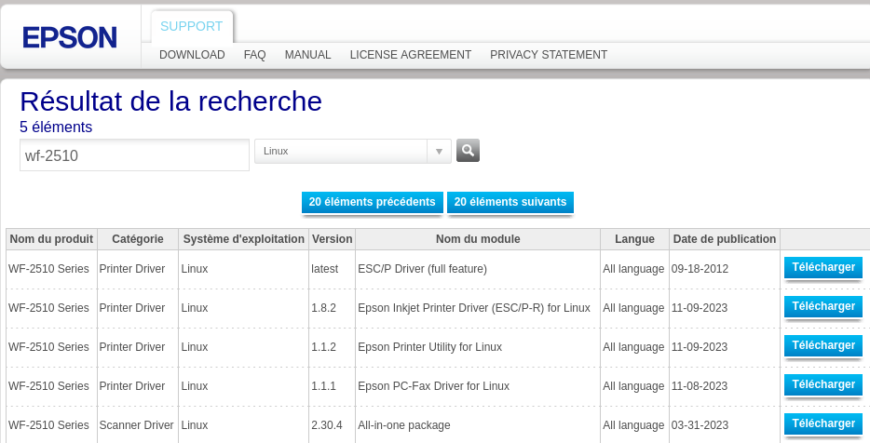
Task: Download Epson Printer Utility for Linux
Action: pyautogui.click(x=823, y=345)
